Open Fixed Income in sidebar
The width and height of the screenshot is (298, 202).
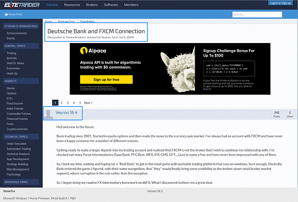(15, 103)
